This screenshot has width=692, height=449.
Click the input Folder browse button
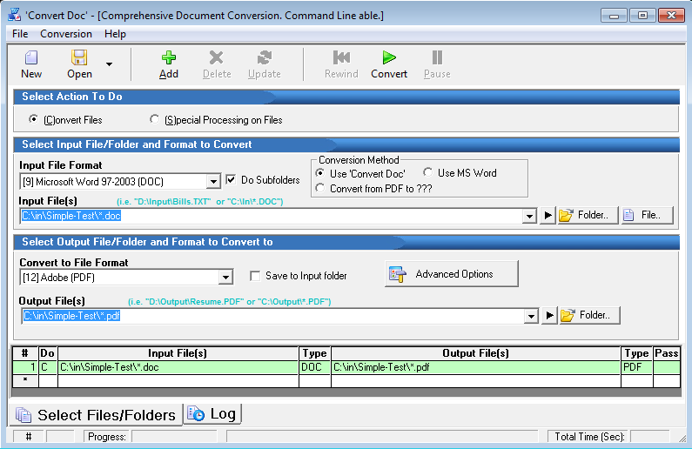pyautogui.click(x=588, y=215)
